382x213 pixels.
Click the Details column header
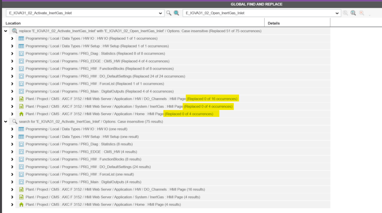point(274,23)
